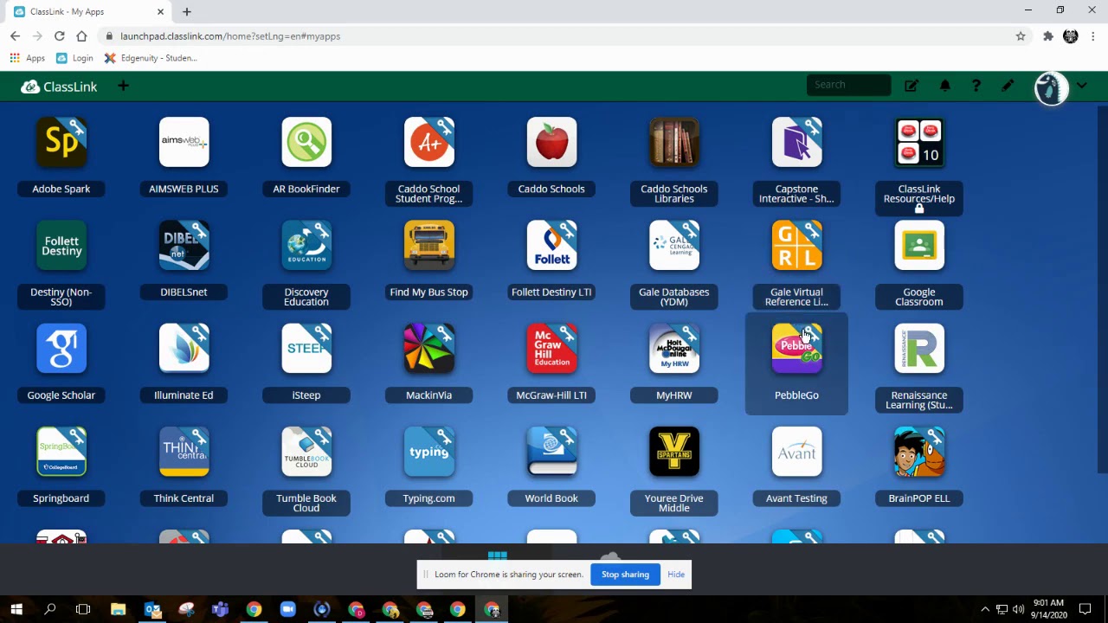Screen dimensions: 1108x623
Task: Open File Explorer from taskbar
Action: (118, 609)
